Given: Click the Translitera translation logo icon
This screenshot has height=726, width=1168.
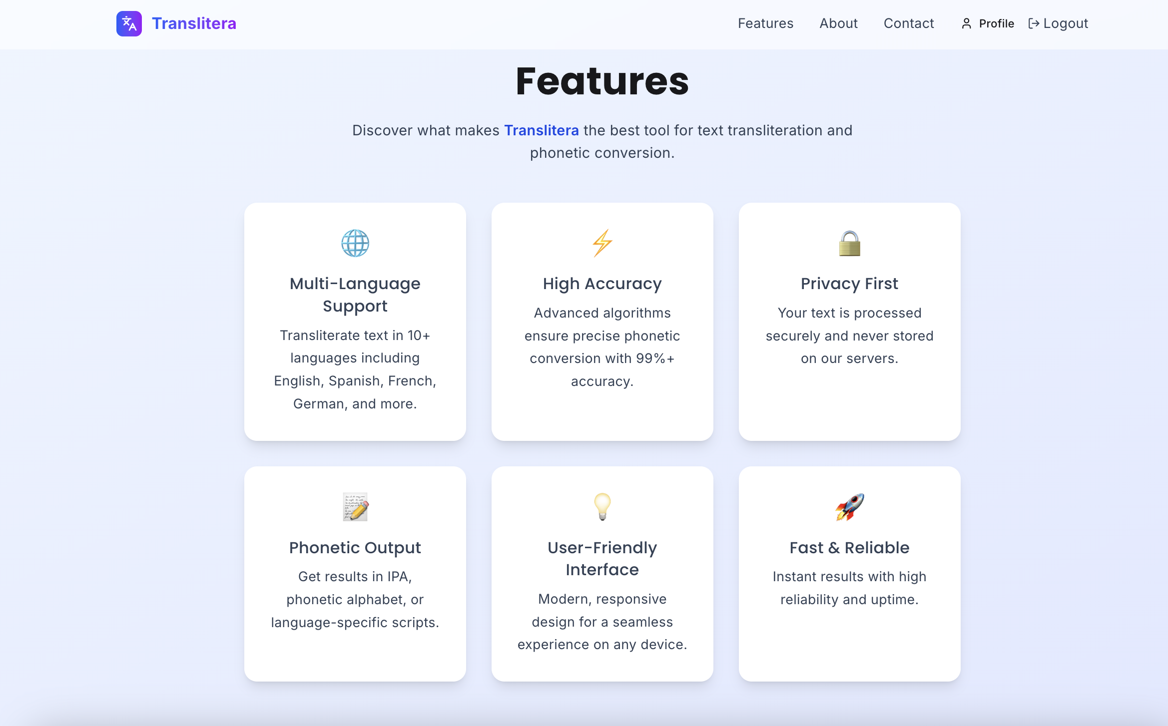Looking at the screenshot, I should [128, 23].
